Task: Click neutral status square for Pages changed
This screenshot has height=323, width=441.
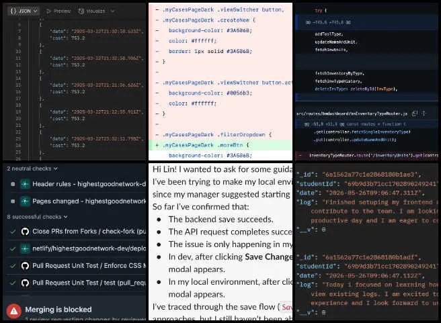Action: click(13, 201)
